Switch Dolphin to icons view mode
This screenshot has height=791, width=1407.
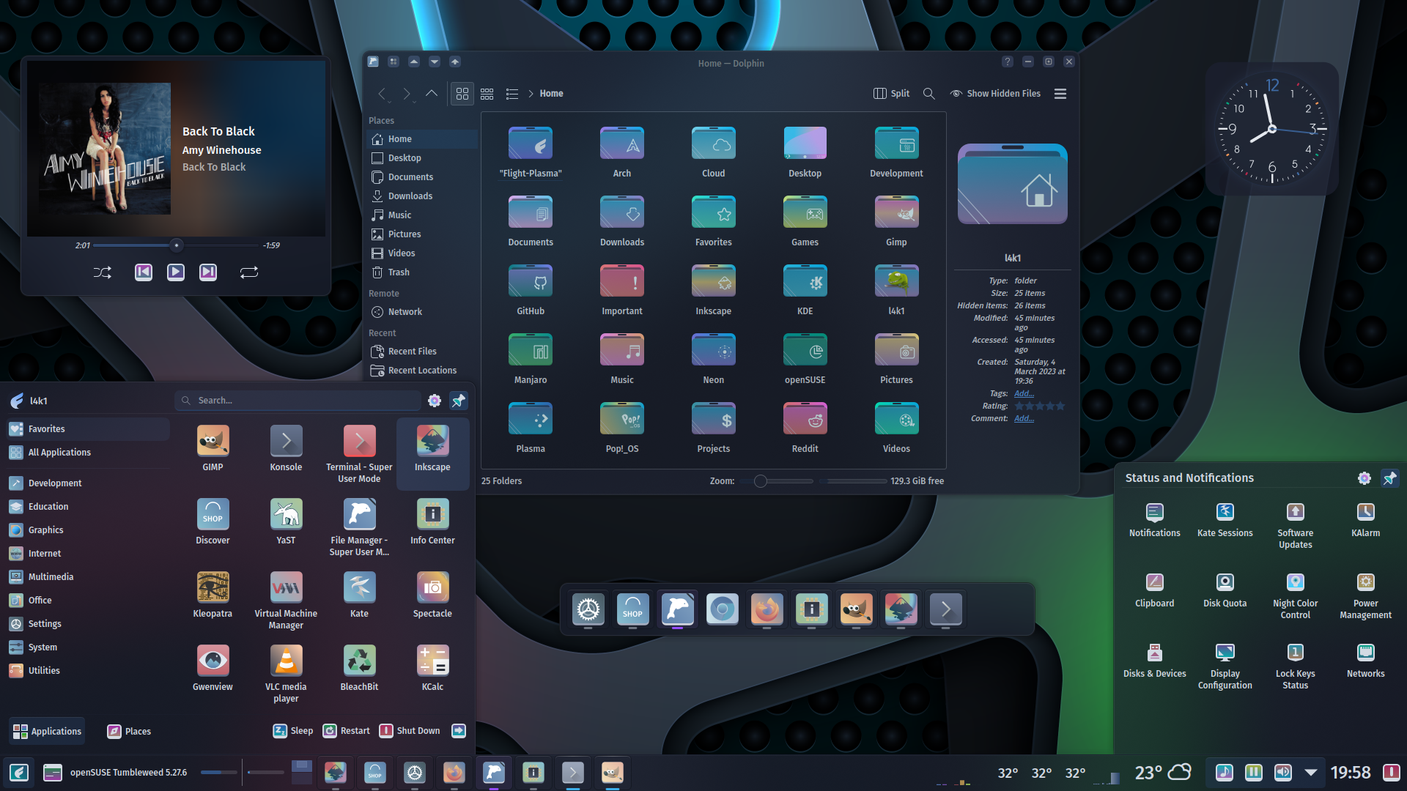coord(462,94)
